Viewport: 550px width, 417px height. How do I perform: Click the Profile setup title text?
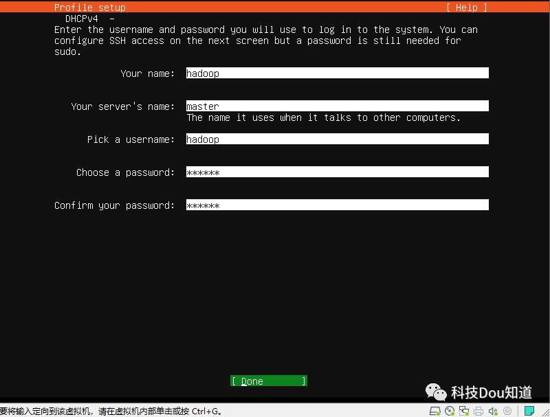click(x=90, y=8)
